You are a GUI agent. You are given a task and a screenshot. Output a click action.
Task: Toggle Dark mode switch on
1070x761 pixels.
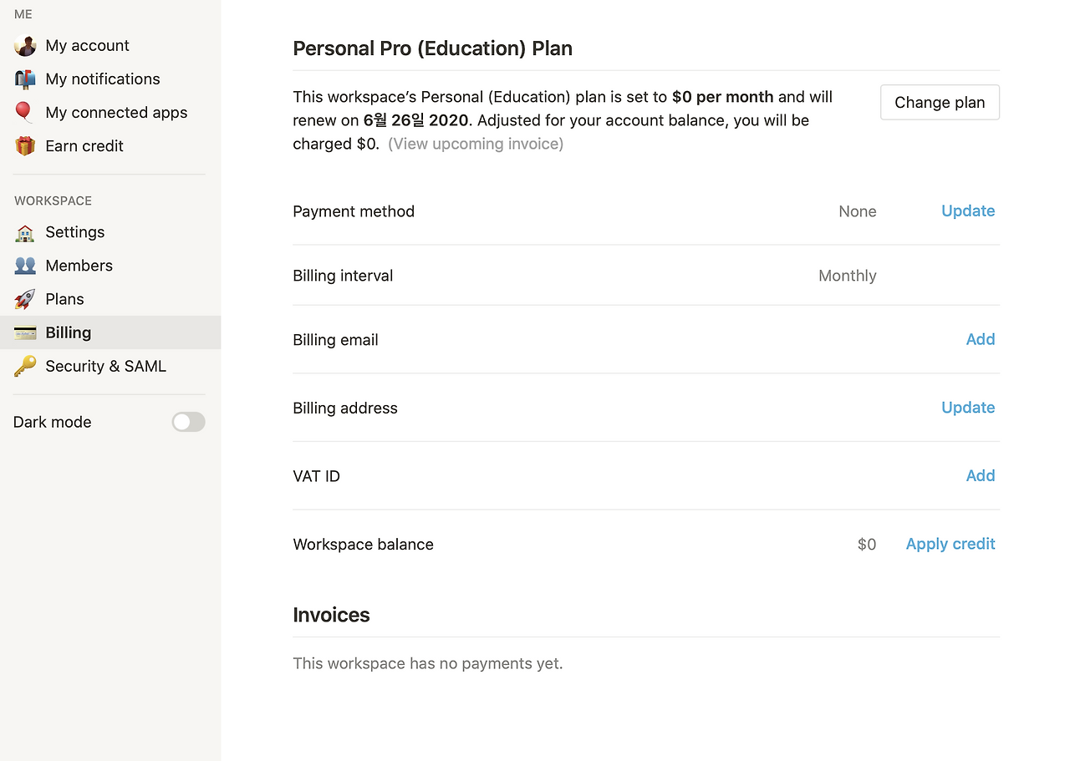pos(188,422)
